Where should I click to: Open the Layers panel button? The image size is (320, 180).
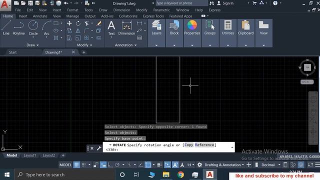tap(156, 27)
